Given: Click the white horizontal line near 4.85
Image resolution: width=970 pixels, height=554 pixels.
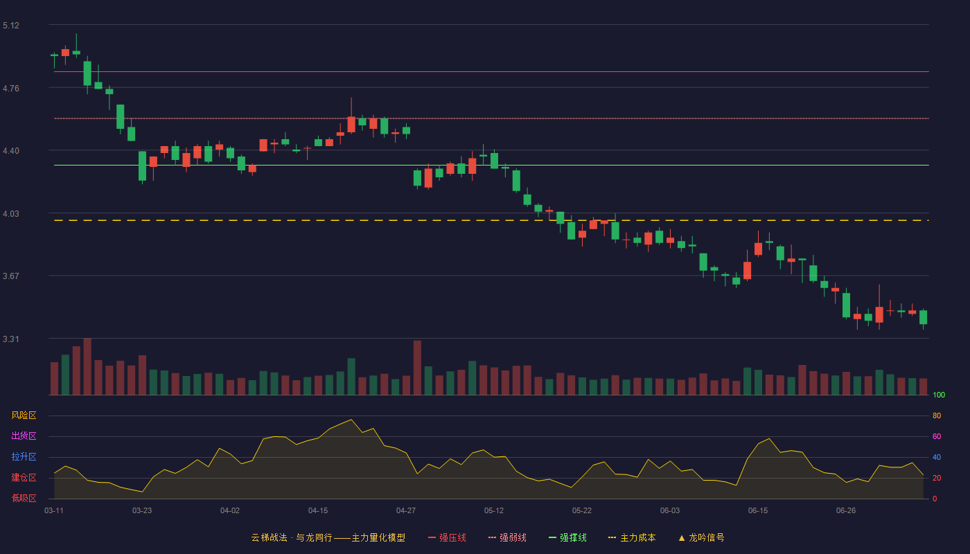Looking at the screenshot, I should click(491, 72).
